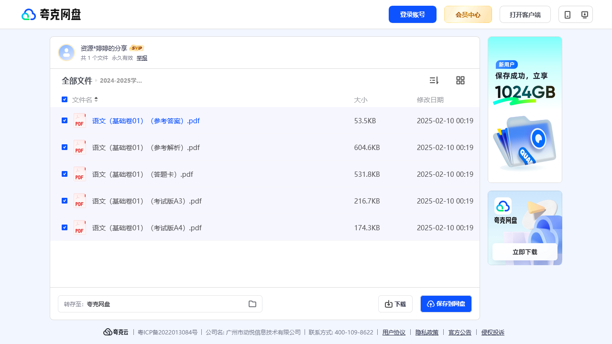Switch to grid view icon

460,80
